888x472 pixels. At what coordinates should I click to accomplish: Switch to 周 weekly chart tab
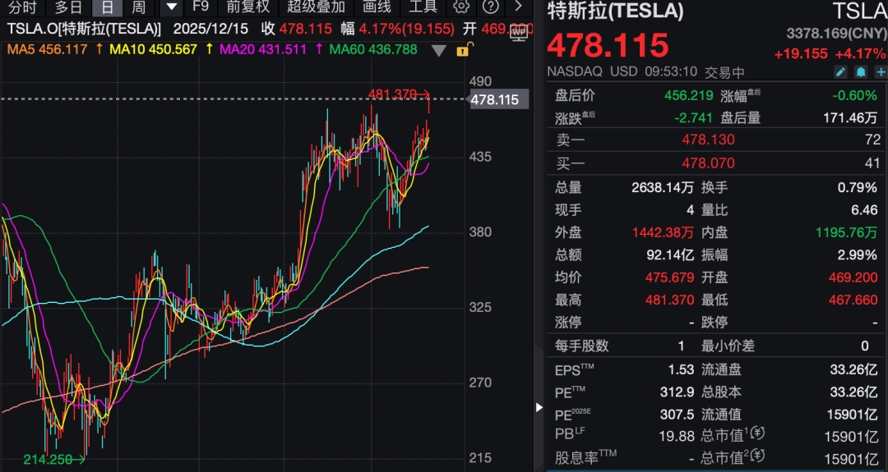[x=138, y=7]
